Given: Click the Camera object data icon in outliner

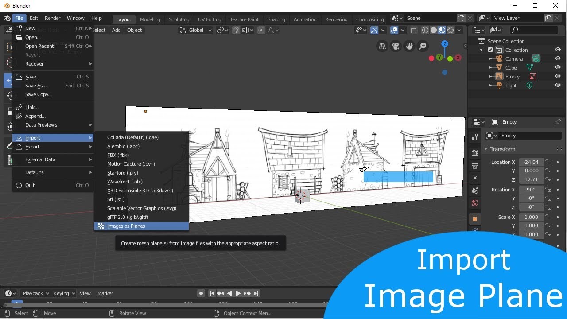Looking at the screenshot, I should pyautogui.click(x=536, y=59).
